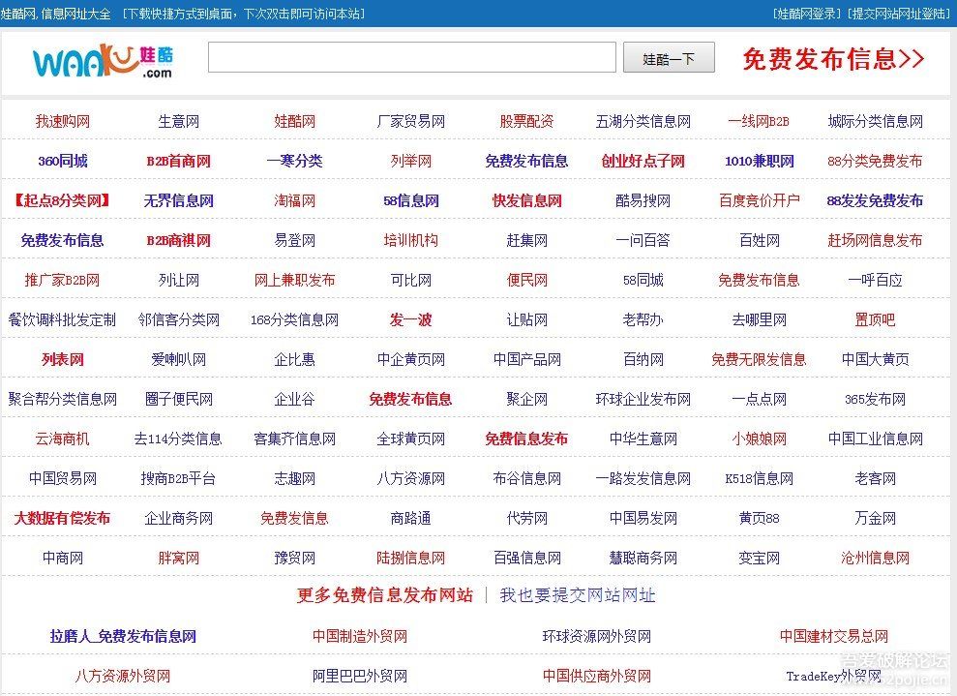
Task: Click 360同城 entry
Action: pyautogui.click(x=63, y=161)
